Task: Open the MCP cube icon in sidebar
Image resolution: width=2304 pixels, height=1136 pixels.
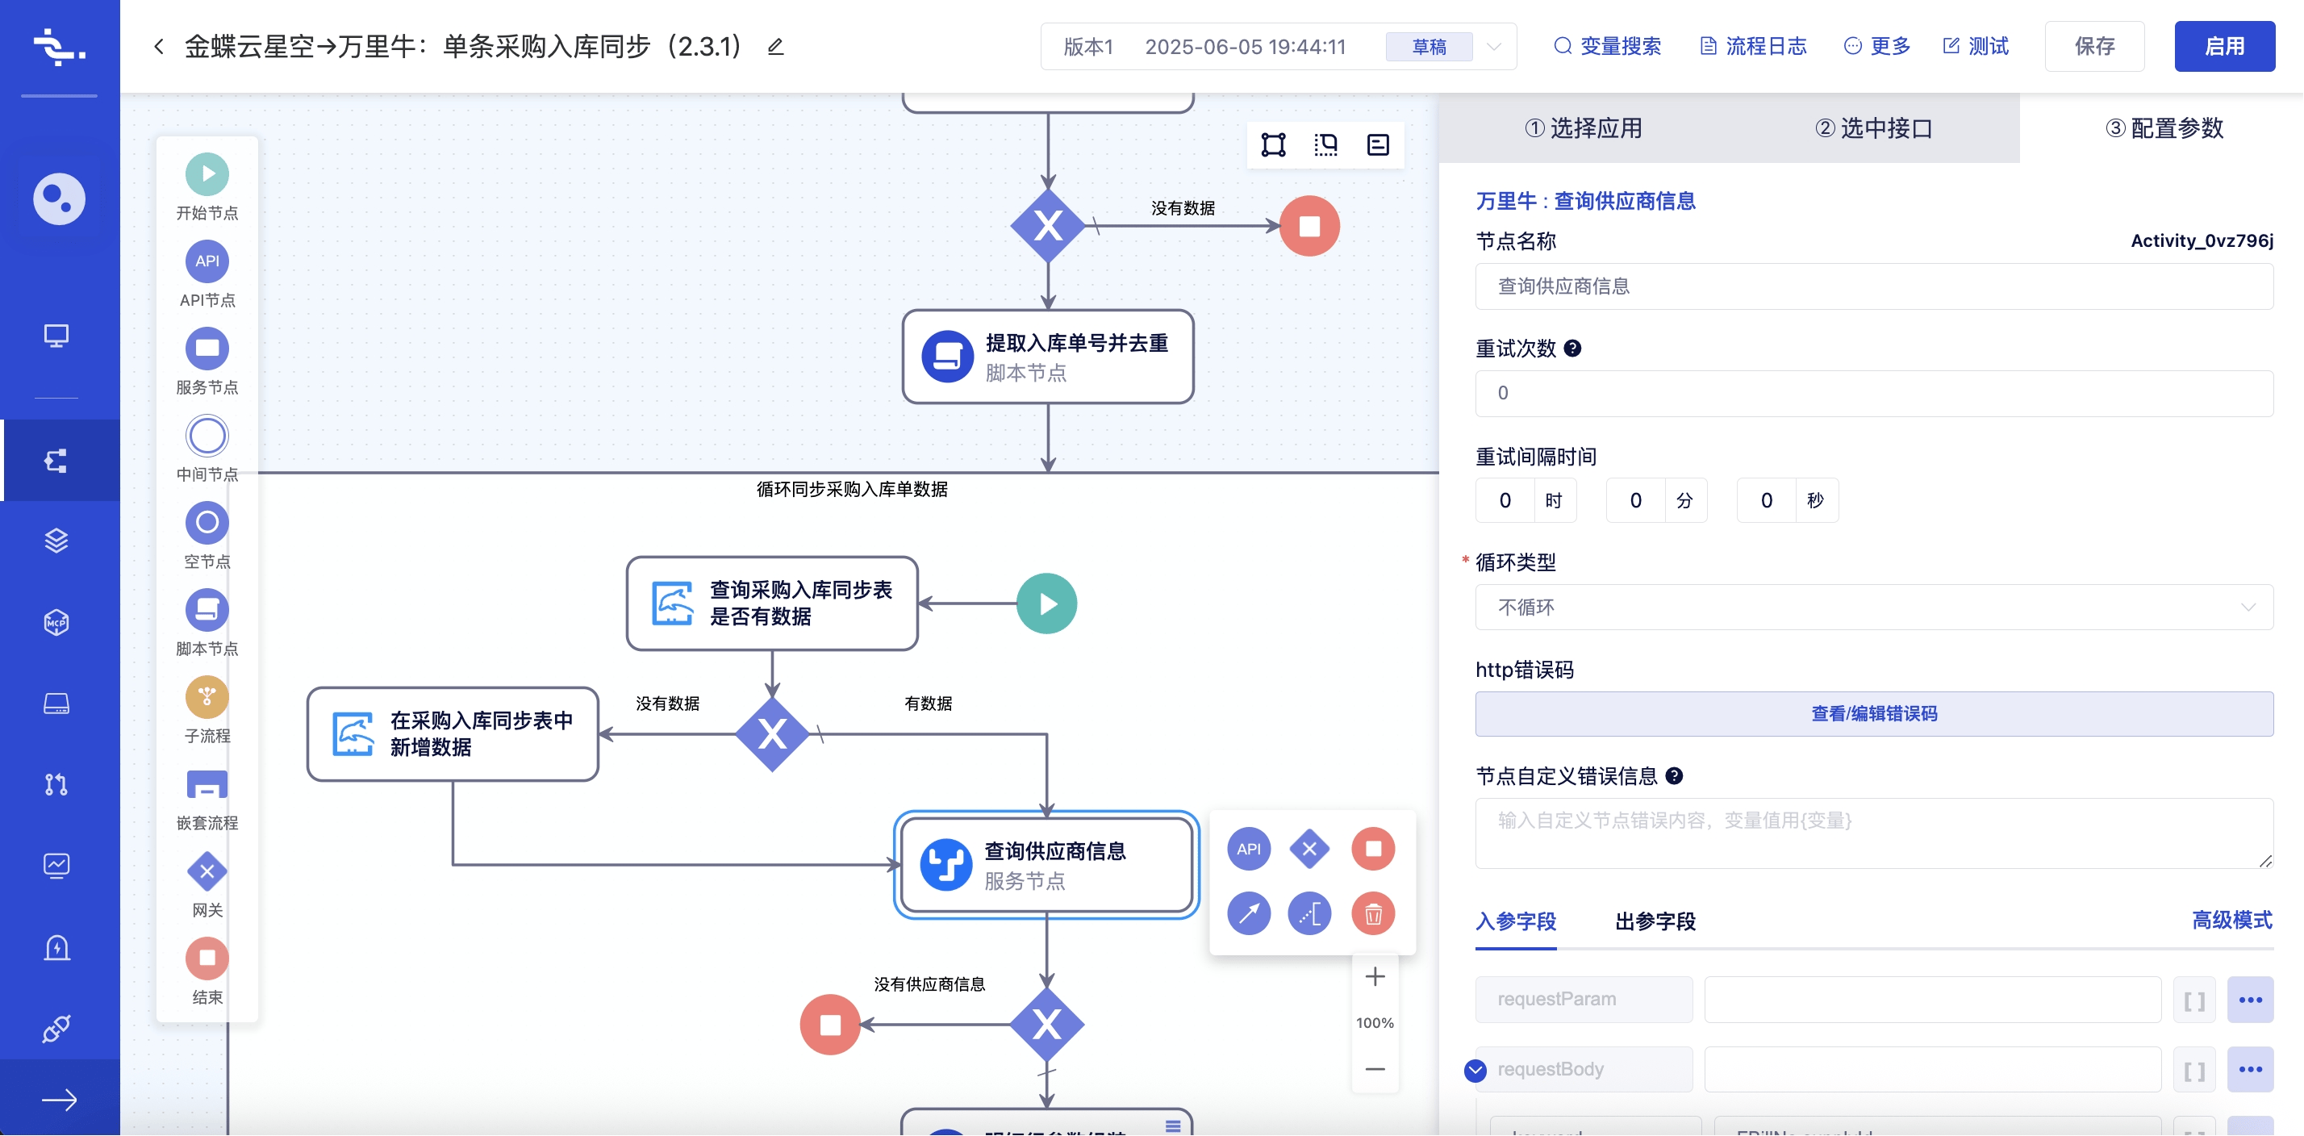Action: click(56, 622)
